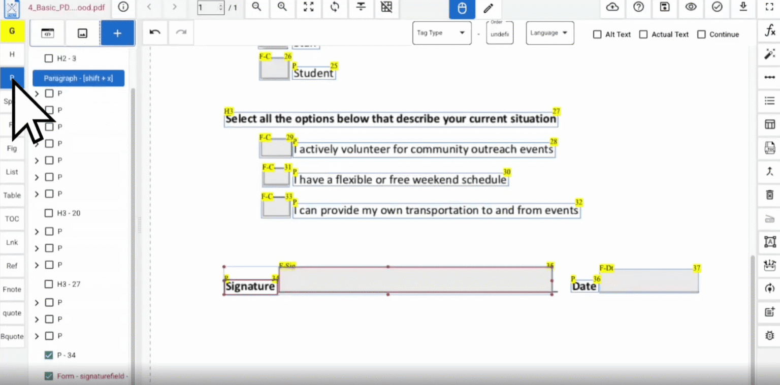Viewport: 780px width, 385px height.
Task: Click the page number input field
Action: (x=211, y=8)
